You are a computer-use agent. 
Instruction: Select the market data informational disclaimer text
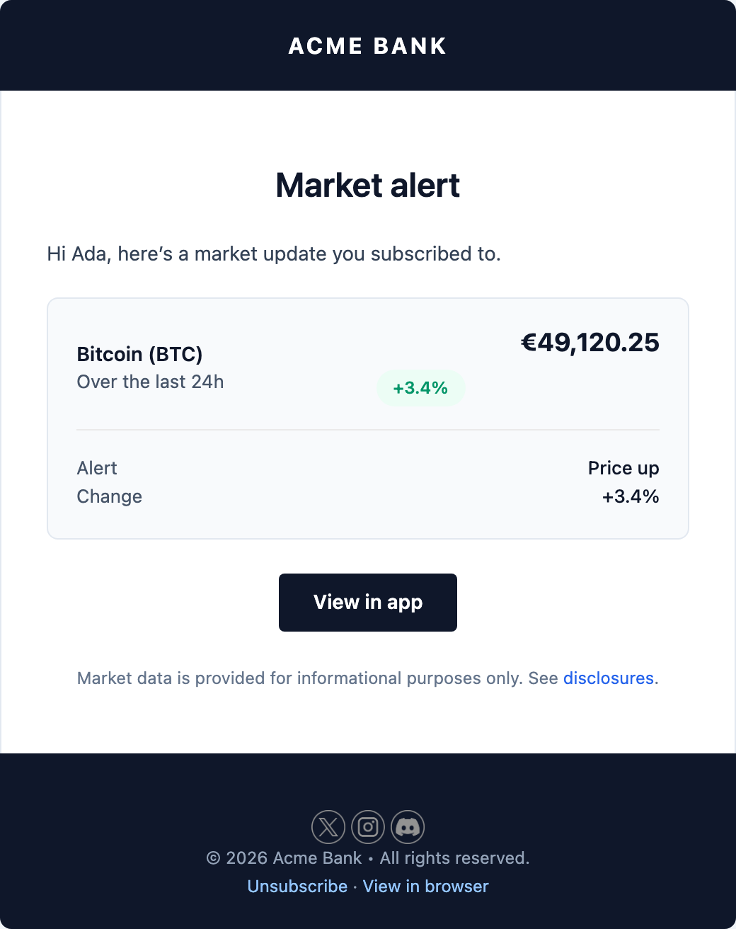point(367,678)
